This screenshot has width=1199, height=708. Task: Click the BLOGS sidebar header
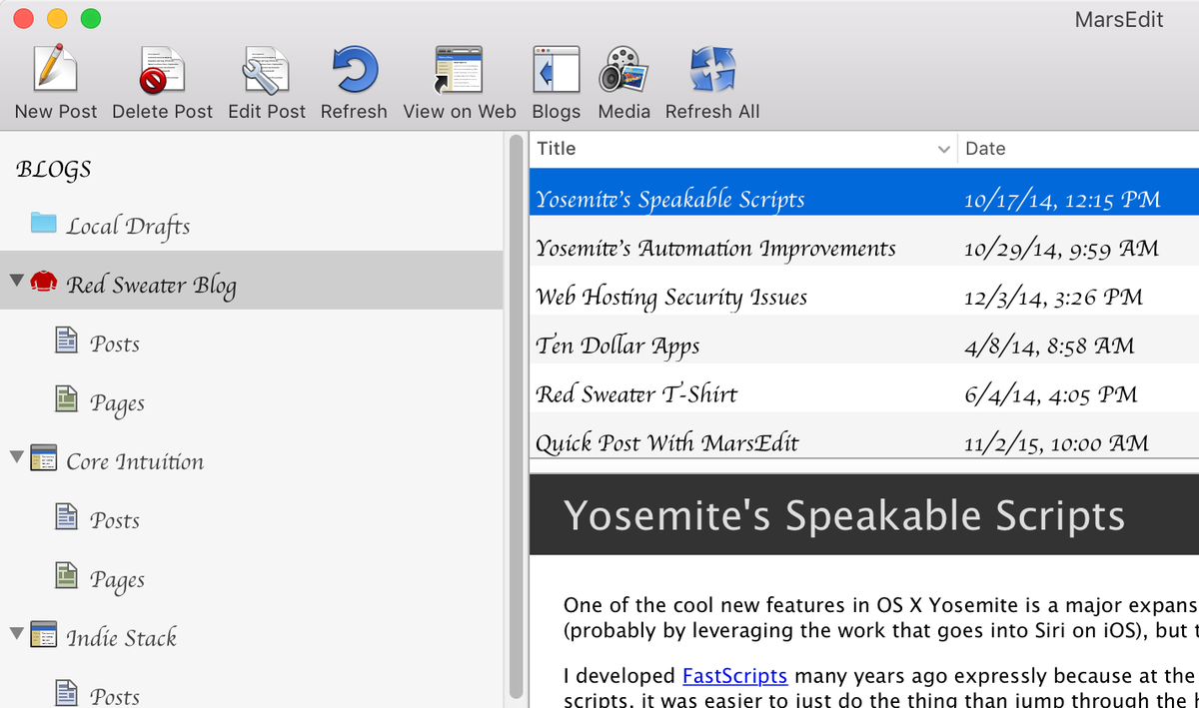54,169
